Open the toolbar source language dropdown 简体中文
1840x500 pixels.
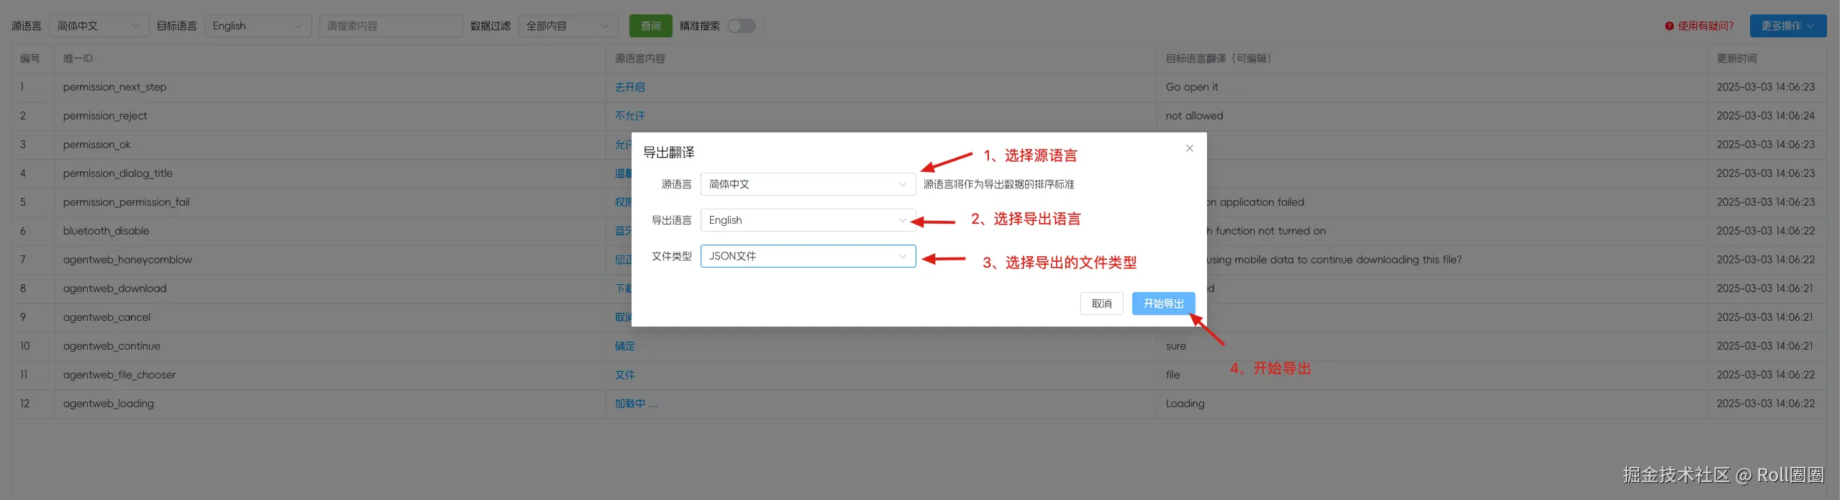pyautogui.click(x=99, y=26)
